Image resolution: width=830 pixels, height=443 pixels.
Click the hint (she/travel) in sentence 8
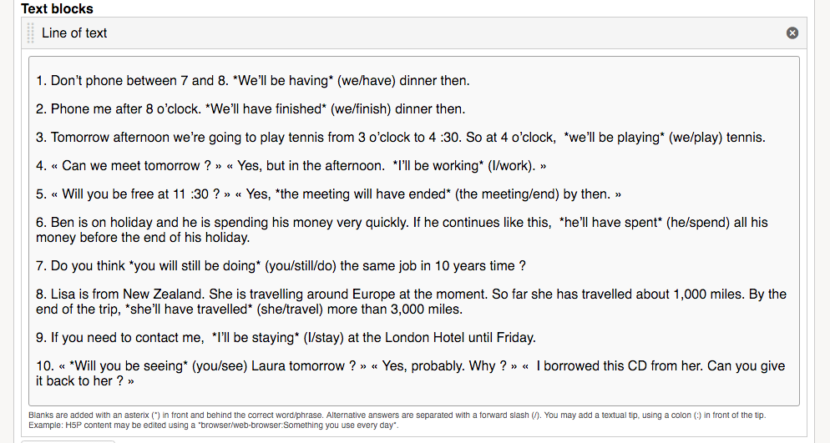(290, 309)
